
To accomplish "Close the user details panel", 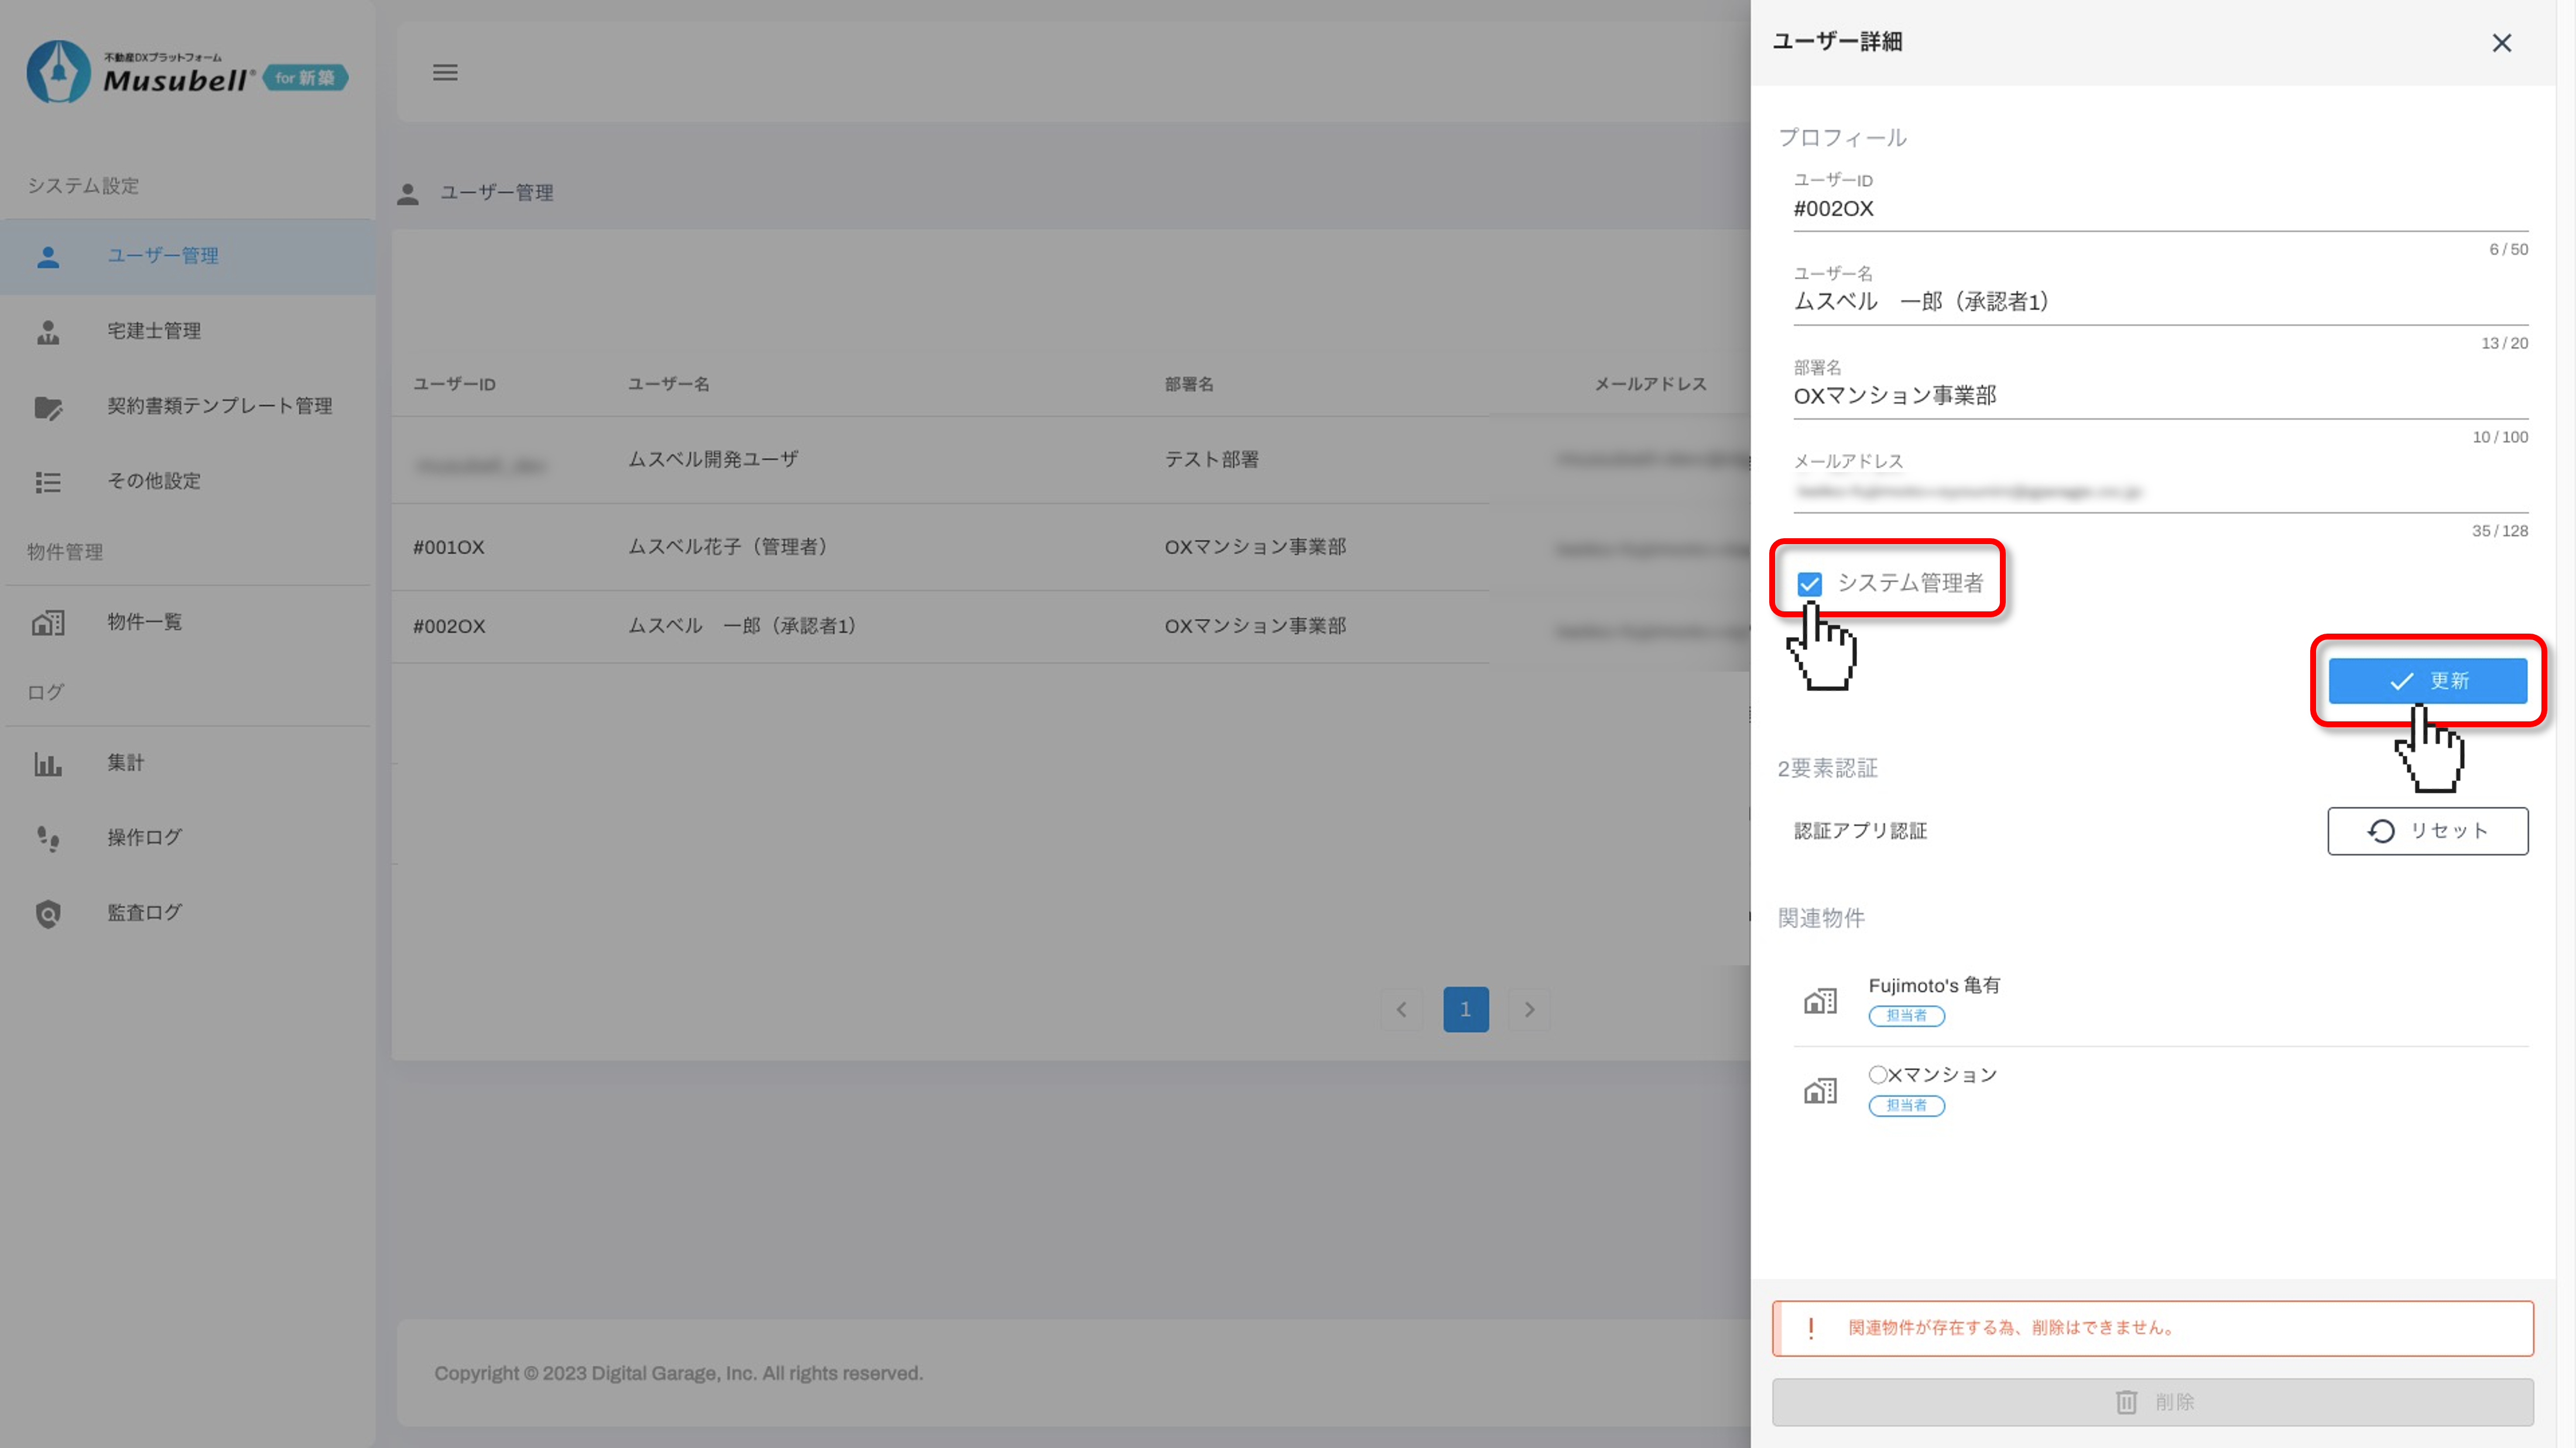I will 2501,43.
